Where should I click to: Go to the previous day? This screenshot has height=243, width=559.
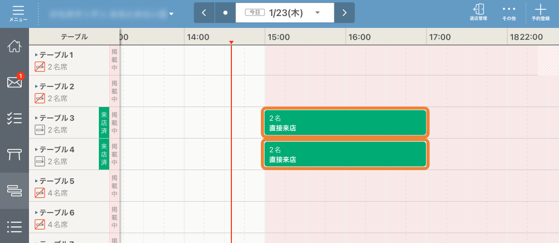point(204,12)
